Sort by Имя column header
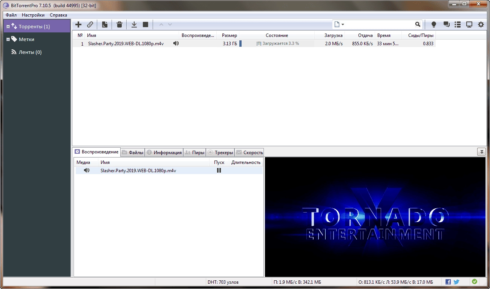 tap(132, 35)
